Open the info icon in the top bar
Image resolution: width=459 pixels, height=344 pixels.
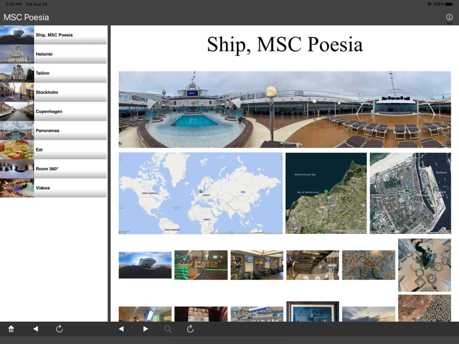(x=449, y=17)
